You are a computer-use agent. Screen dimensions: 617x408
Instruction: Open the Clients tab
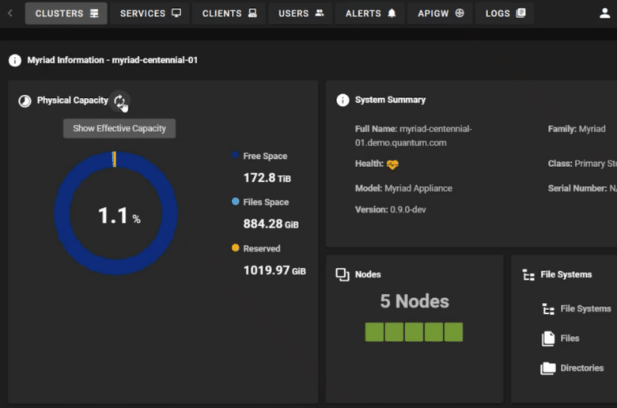[229, 13]
